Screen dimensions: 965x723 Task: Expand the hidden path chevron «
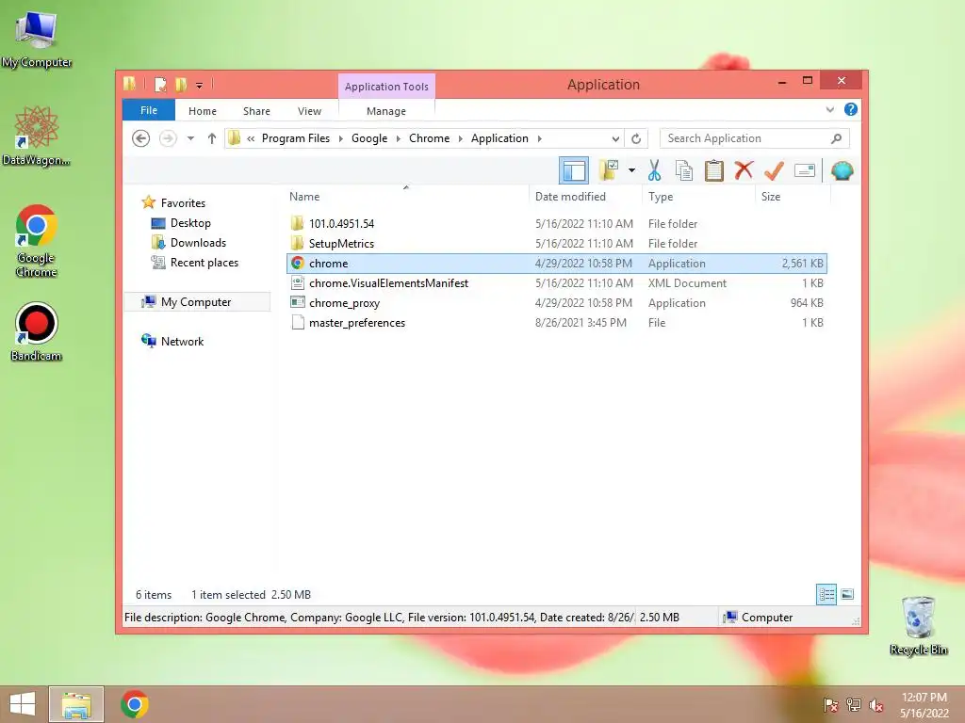(x=251, y=138)
